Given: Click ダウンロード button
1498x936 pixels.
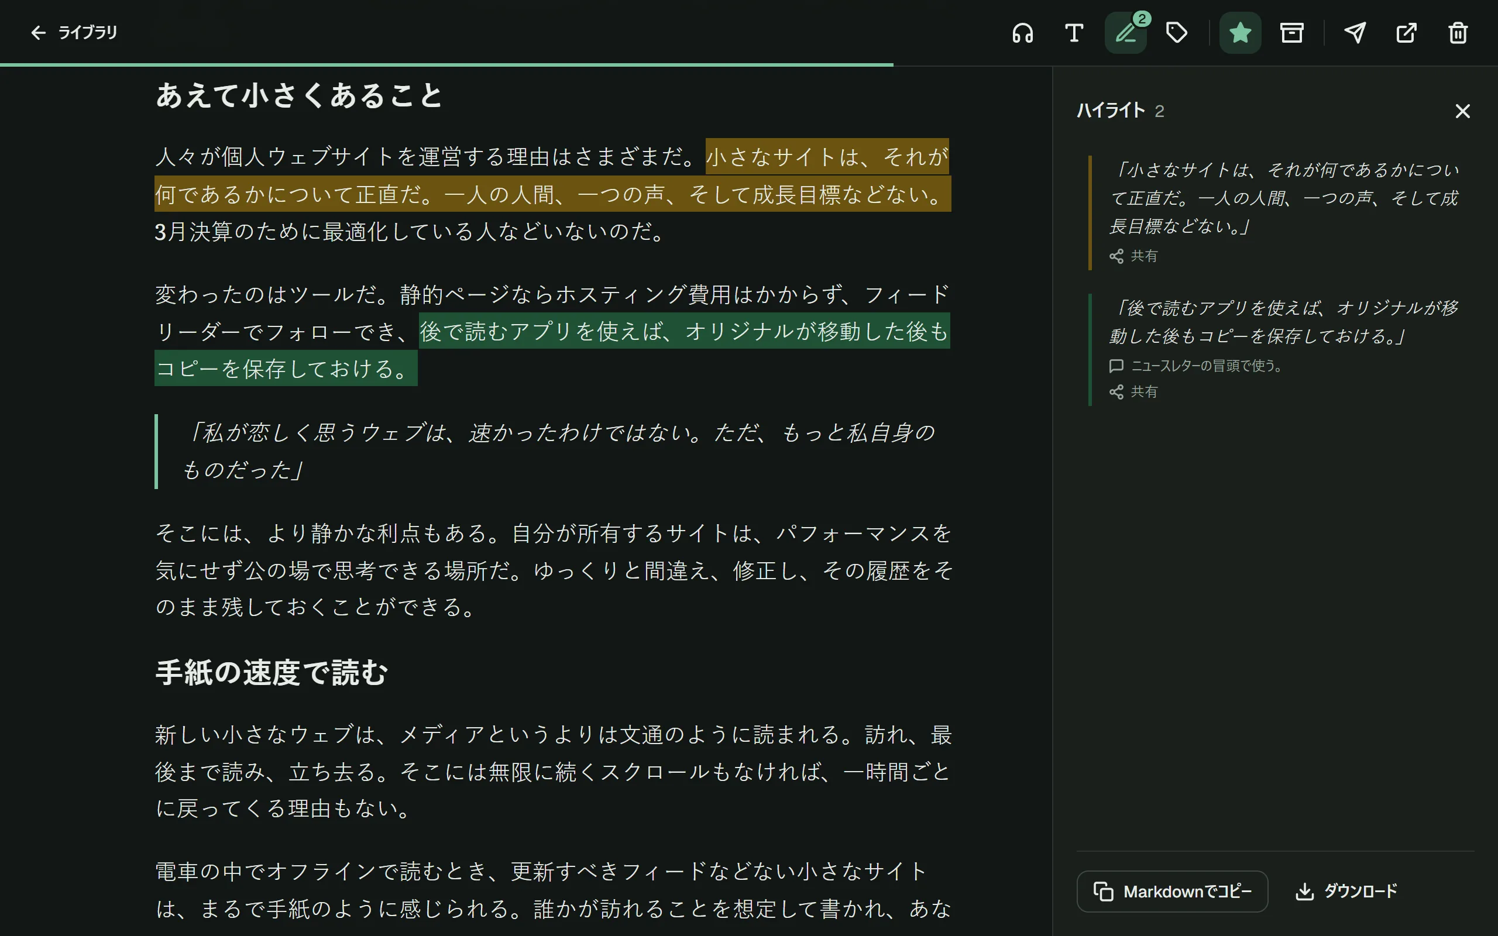Looking at the screenshot, I should tap(1346, 892).
